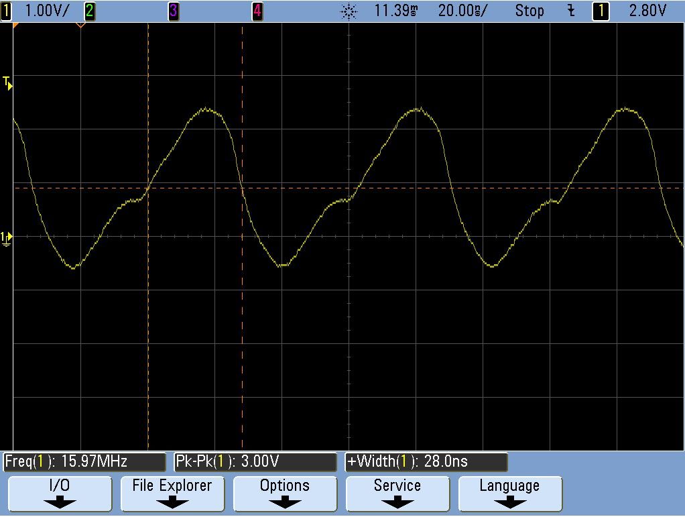Click the trigger delay reference star icon
This screenshot has width=685, height=517.
click(349, 11)
